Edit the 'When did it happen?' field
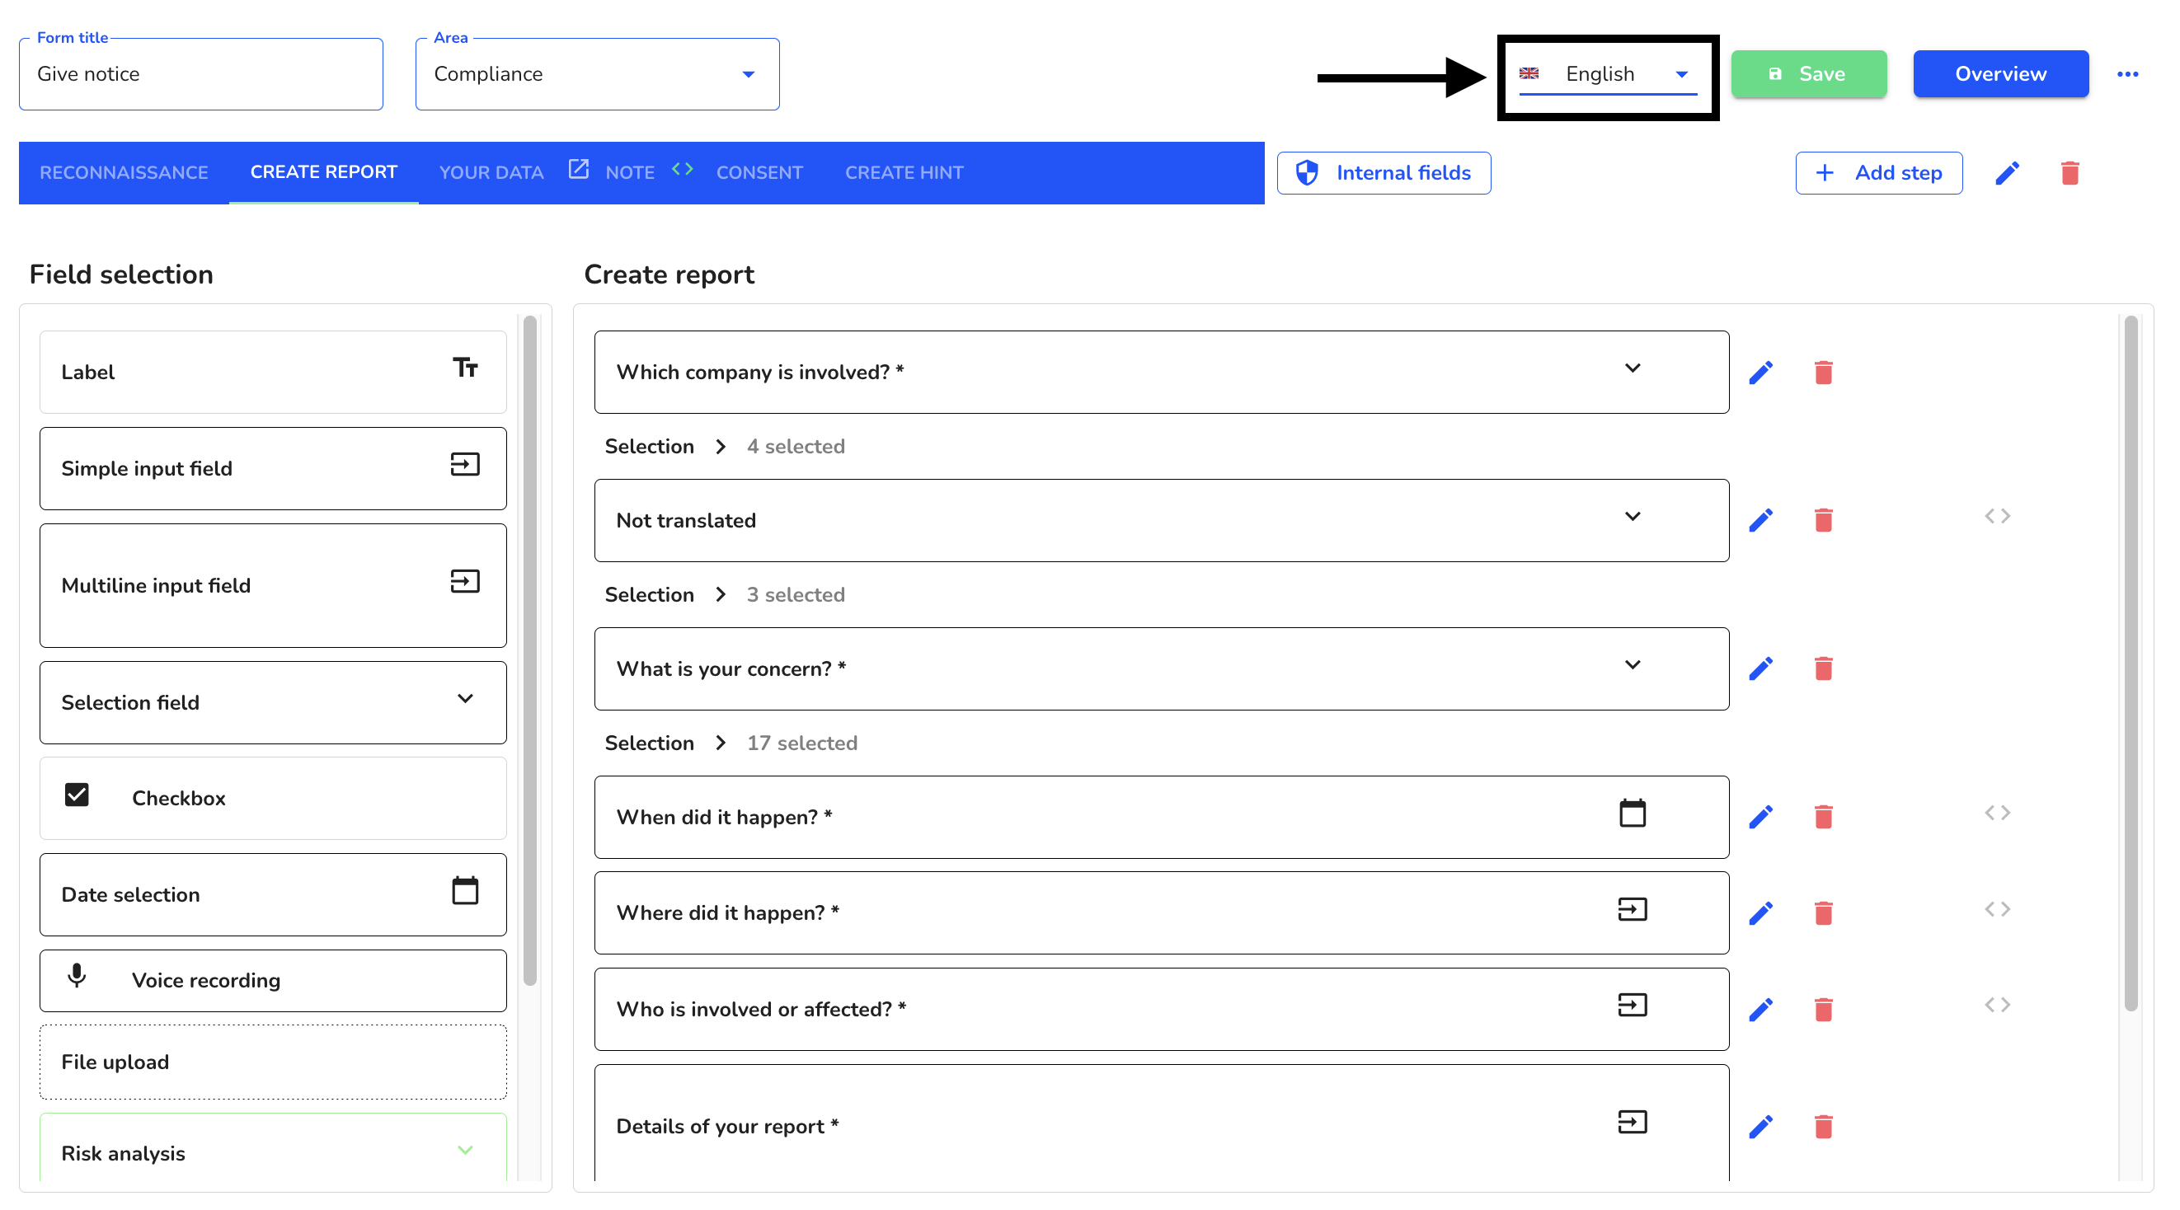 click(1760, 817)
